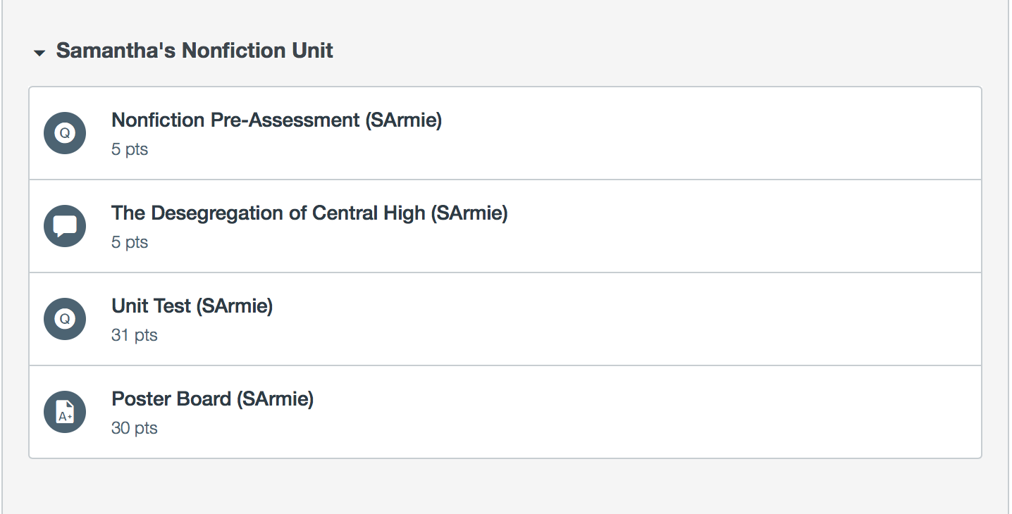Open the Poster Board (SArmie) link
The image size is (1012, 514).
(x=212, y=399)
